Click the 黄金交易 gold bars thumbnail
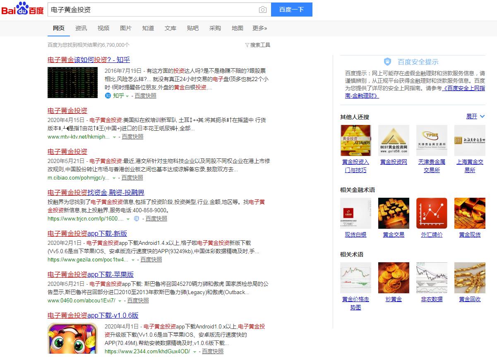The image size is (497, 357). 394,213
